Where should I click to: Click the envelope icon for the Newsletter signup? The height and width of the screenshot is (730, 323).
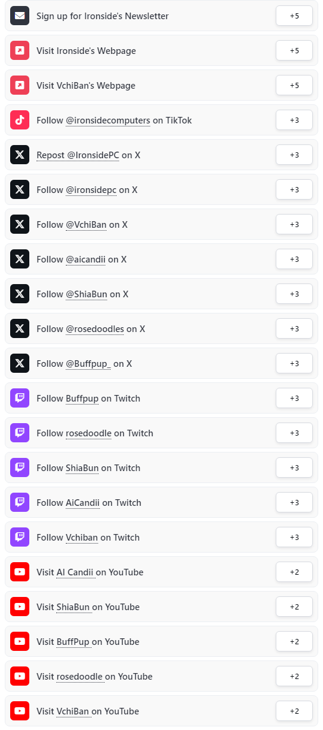tap(20, 16)
